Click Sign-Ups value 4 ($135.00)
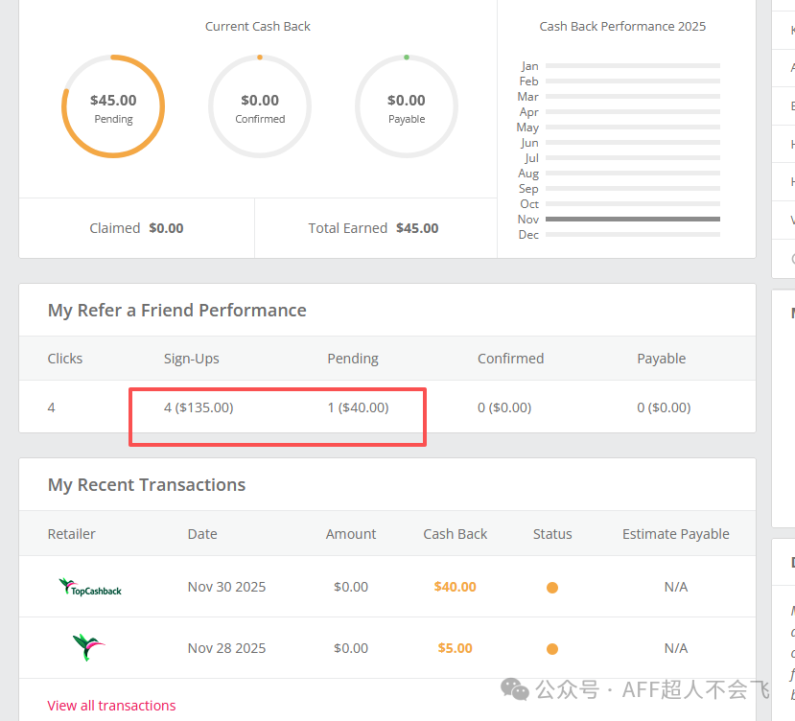 coord(199,407)
